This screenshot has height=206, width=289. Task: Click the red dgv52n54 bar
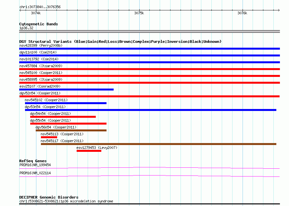click(x=149, y=96)
